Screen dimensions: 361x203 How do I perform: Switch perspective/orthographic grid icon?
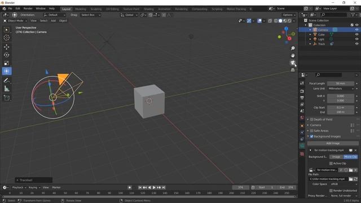(x=293, y=70)
